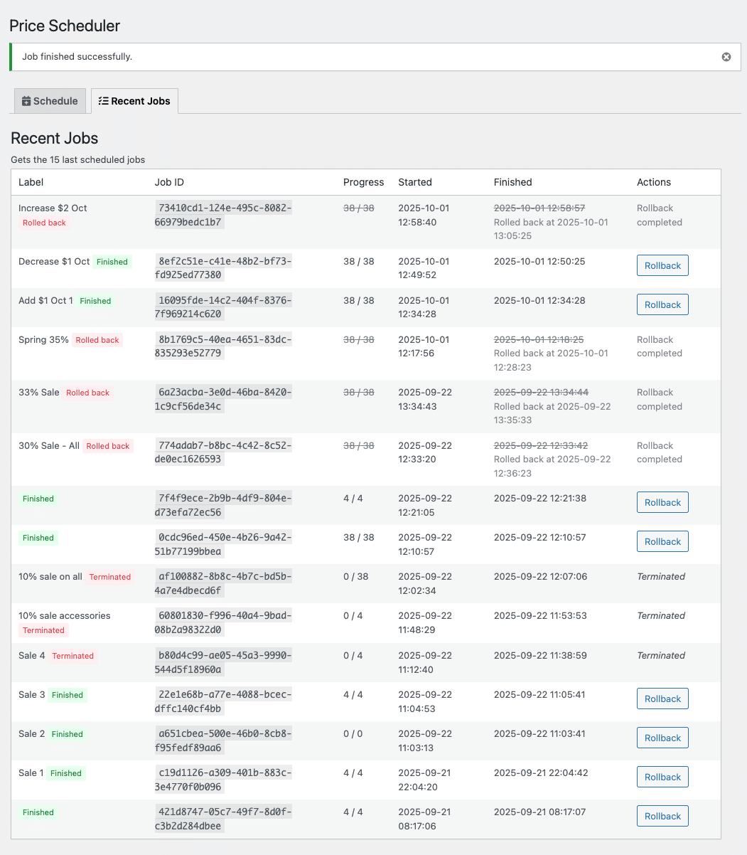Screen dimensions: 747x855
Task: Dismiss the 'Job finished successfully' notice
Action: coord(726,57)
